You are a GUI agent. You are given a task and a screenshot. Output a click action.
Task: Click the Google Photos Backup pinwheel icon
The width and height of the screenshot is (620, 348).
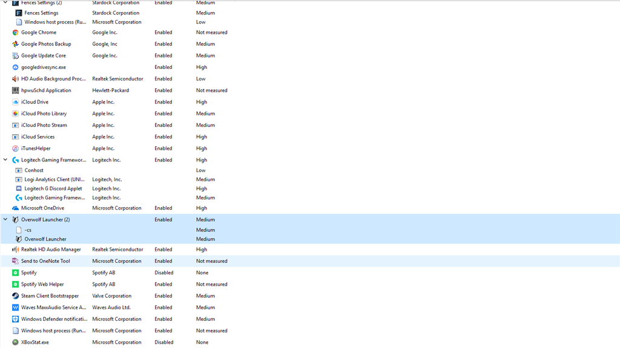click(15, 43)
